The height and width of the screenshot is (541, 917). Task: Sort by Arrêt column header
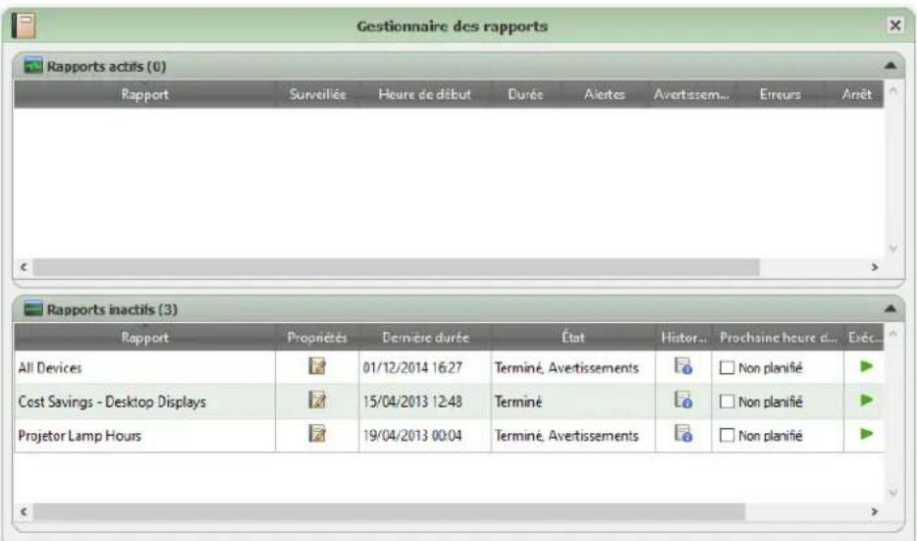856,94
